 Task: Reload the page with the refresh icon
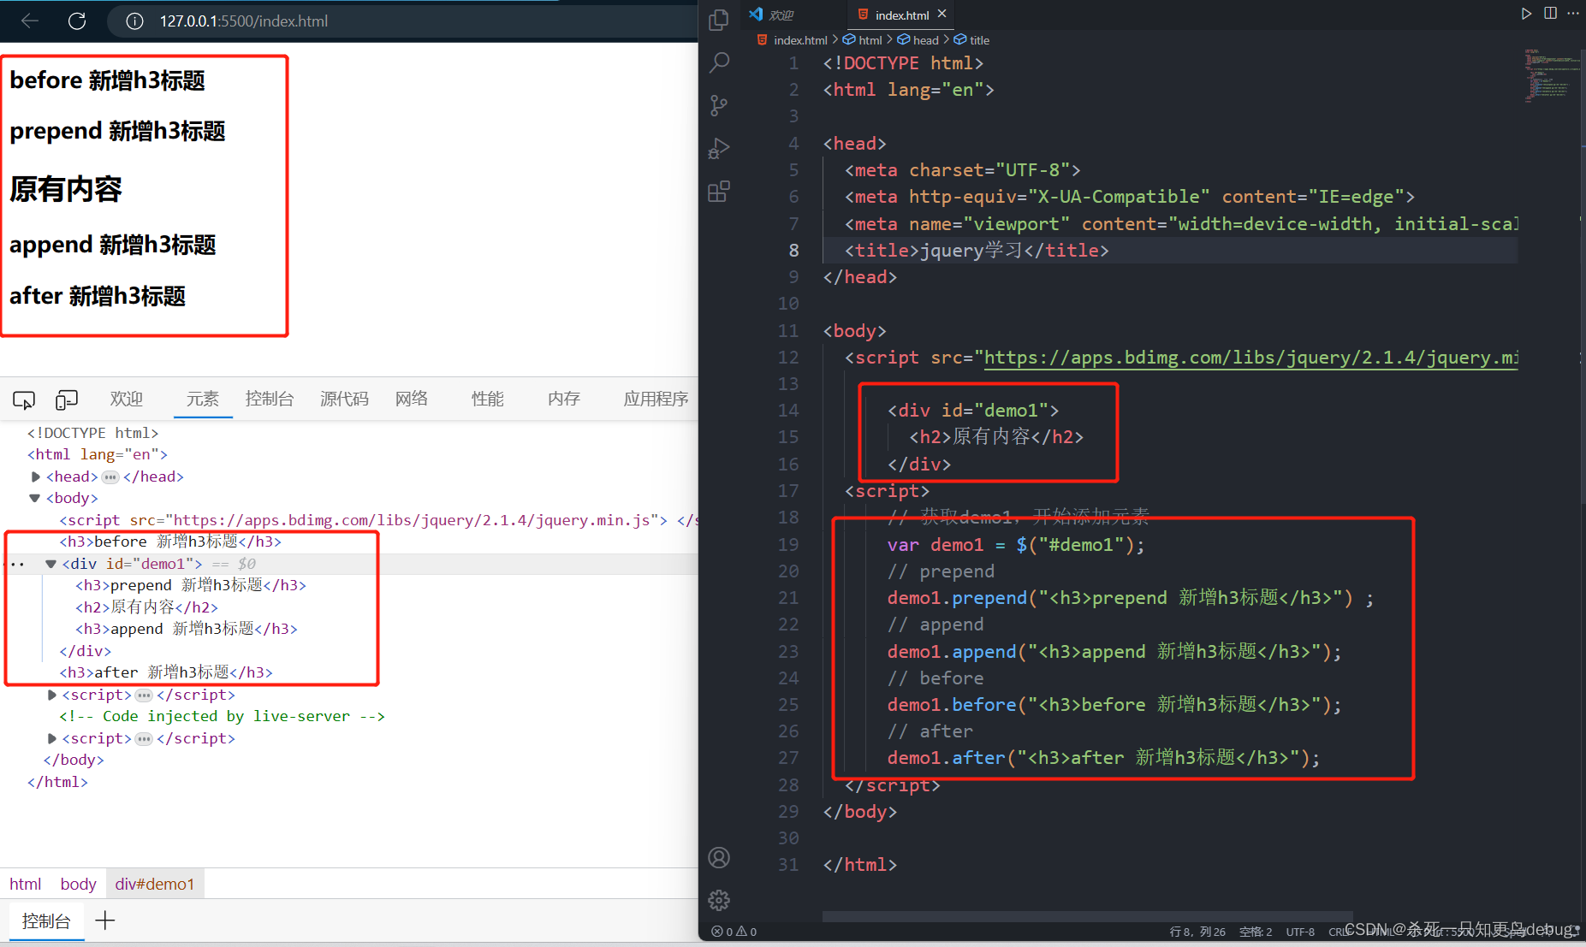click(x=77, y=21)
